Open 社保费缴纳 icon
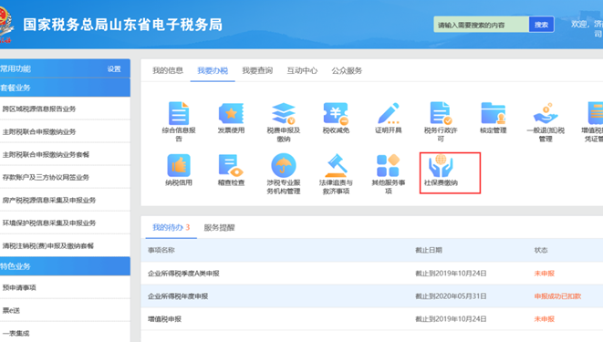 click(x=441, y=165)
